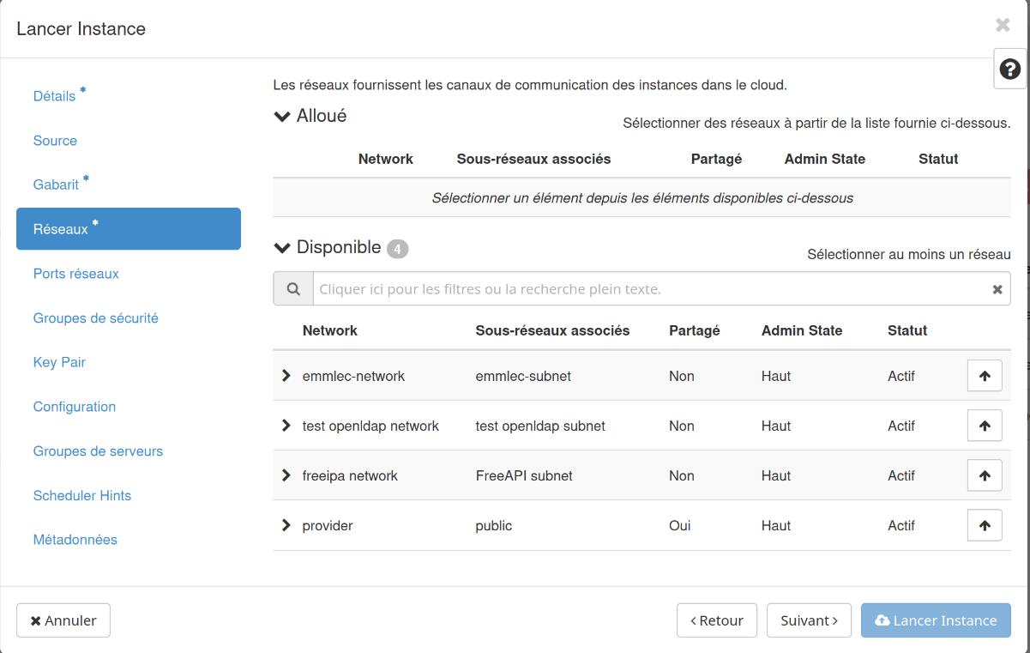Click the Annuler button

pyautogui.click(x=63, y=620)
